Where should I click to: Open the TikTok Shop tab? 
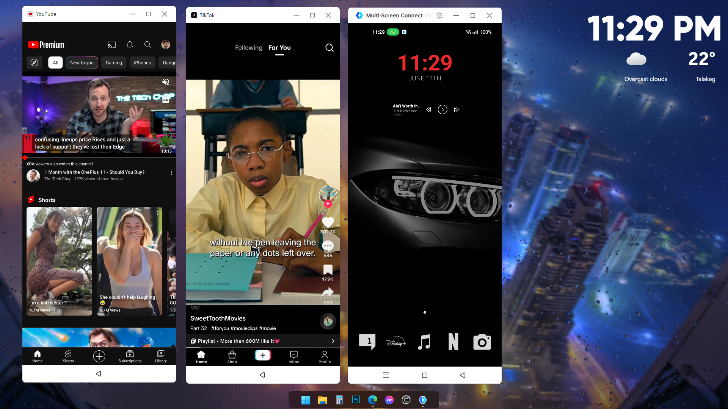[x=232, y=357]
